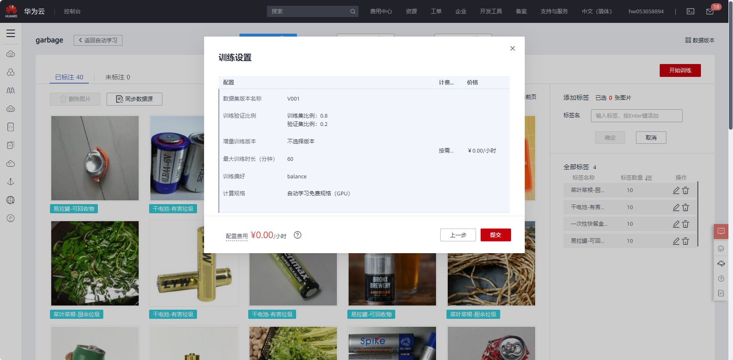The height and width of the screenshot is (360, 733).
Task: Open 资源 menu
Action: [x=411, y=12]
